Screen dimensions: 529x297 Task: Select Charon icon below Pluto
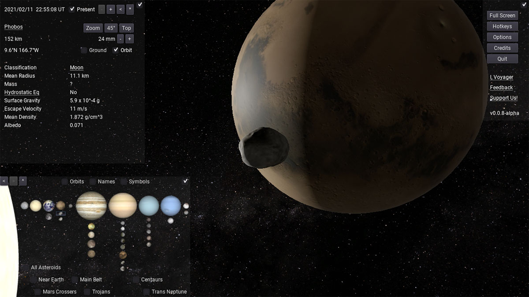pos(186,213)
